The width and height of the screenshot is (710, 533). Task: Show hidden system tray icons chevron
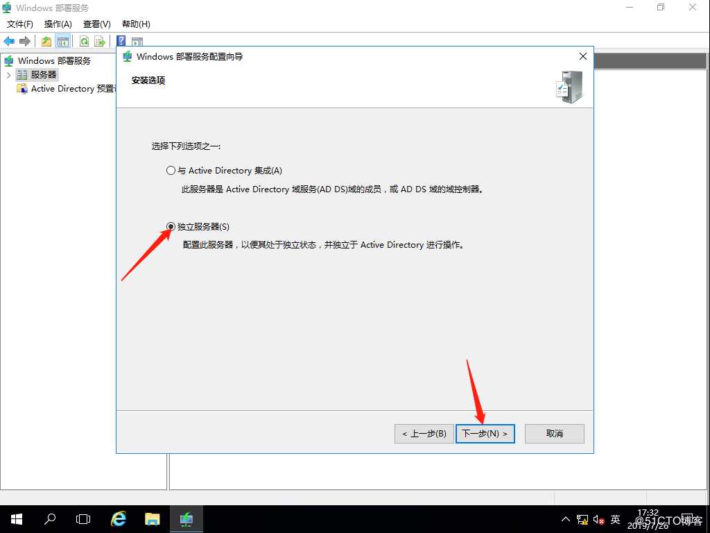click(566, 519)
